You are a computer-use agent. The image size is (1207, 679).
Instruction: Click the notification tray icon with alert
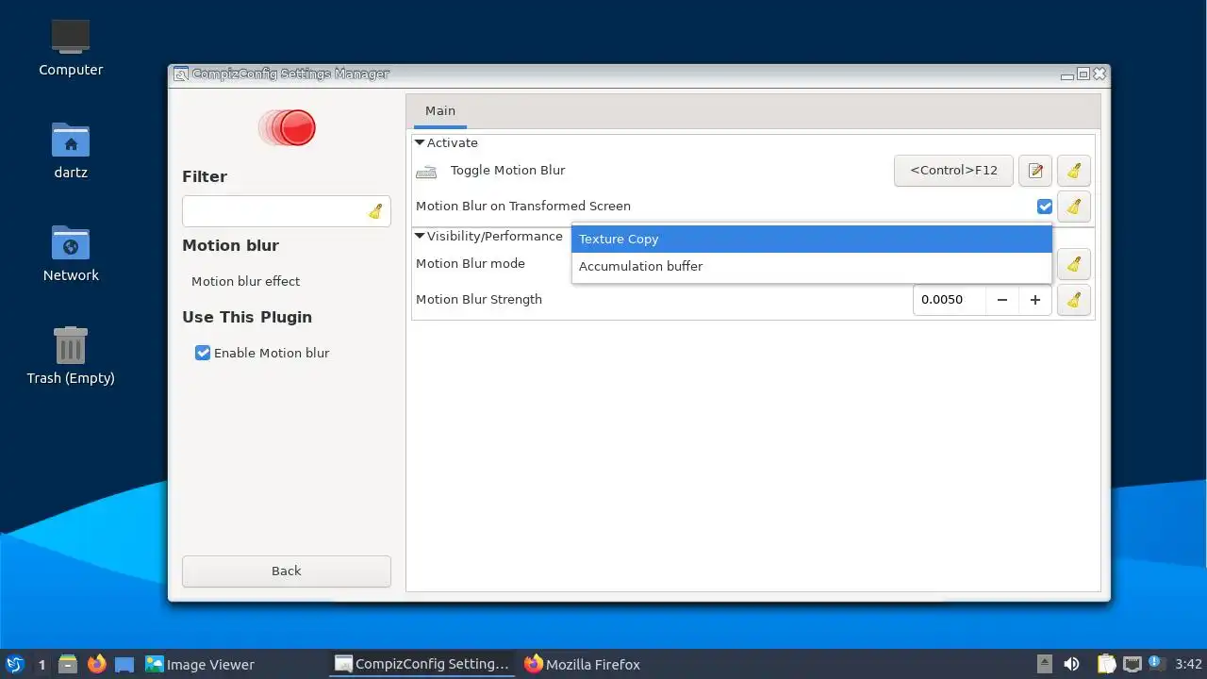1158,664
